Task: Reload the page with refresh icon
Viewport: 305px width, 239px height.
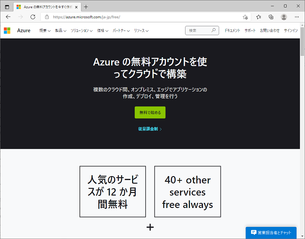Action: tap(33, 17)
